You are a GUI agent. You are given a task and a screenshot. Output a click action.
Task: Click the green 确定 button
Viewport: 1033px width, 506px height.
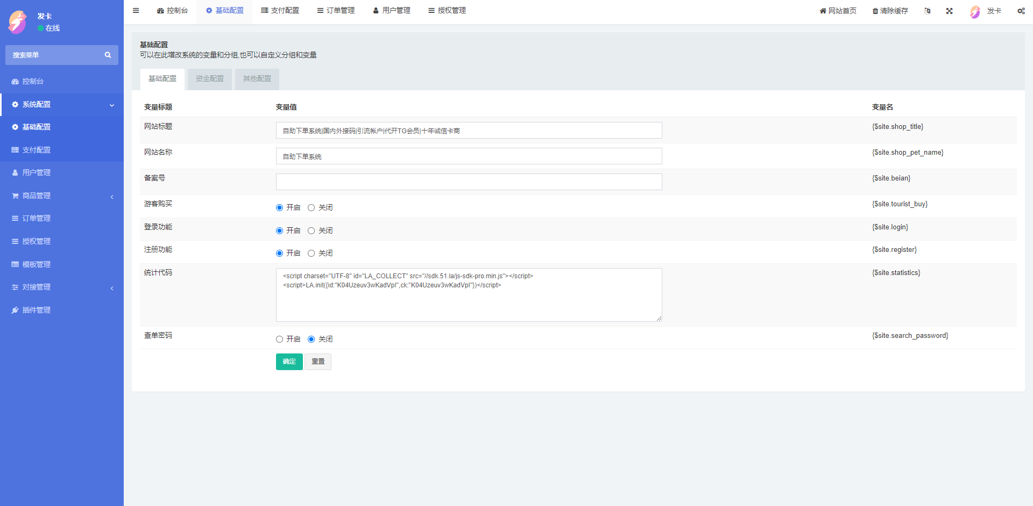[289, 362]
